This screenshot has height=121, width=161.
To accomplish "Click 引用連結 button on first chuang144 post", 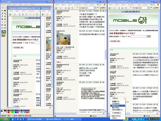I will click(149, 54).
